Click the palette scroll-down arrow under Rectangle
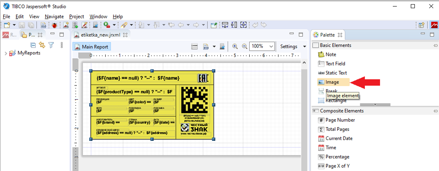 click(x=375, y=105)
